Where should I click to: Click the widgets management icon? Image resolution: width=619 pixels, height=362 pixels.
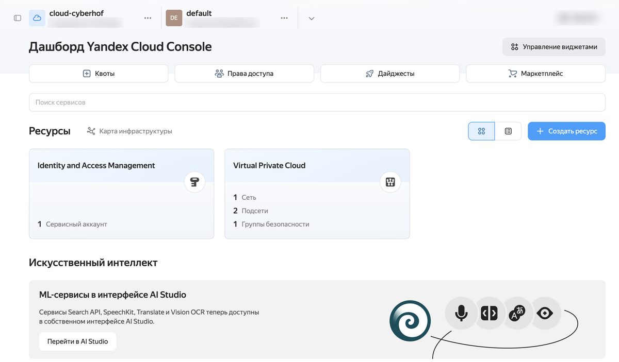[x=514, y=47]
